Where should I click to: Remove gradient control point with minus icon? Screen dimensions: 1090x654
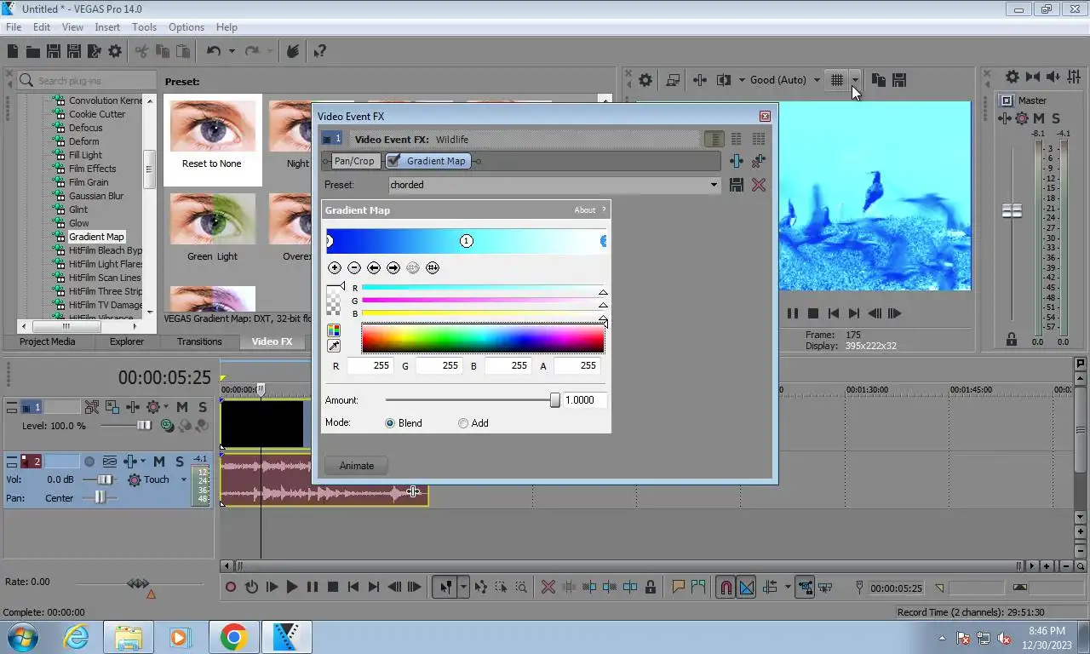click(x=354, y=267)
